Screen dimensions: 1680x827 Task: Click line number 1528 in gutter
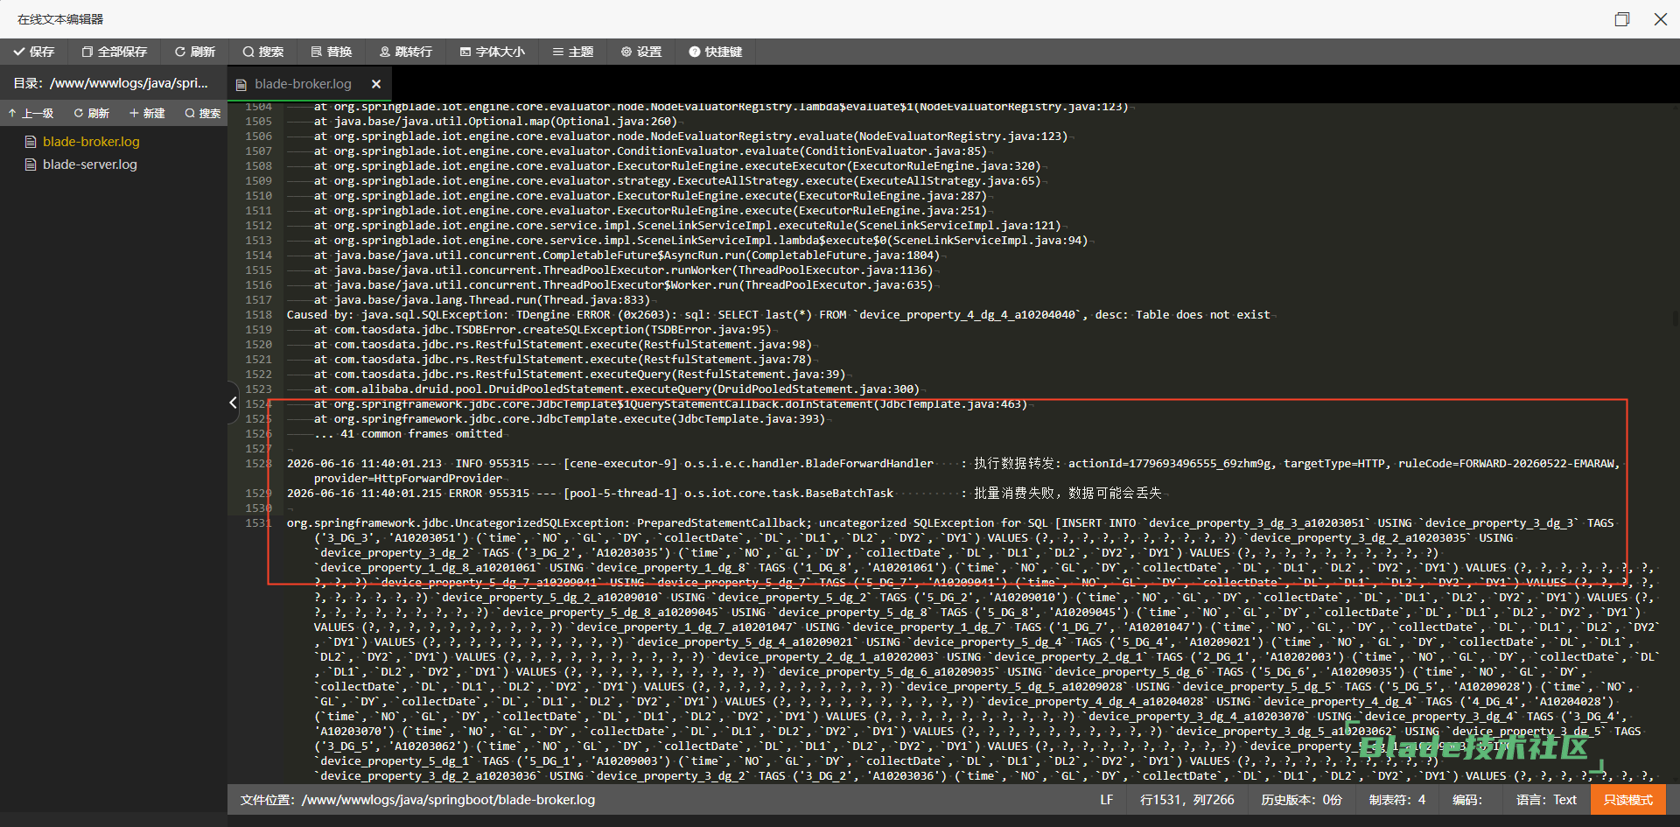tap(258, 464)
